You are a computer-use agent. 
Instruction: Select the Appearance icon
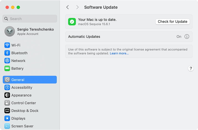coord(7,95)
